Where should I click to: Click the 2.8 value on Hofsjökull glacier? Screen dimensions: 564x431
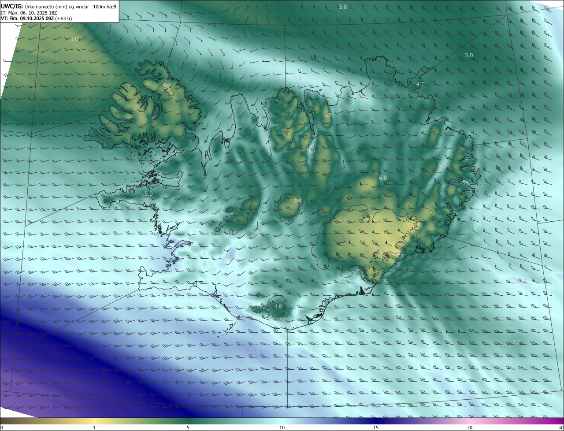[x=297, y=201]
